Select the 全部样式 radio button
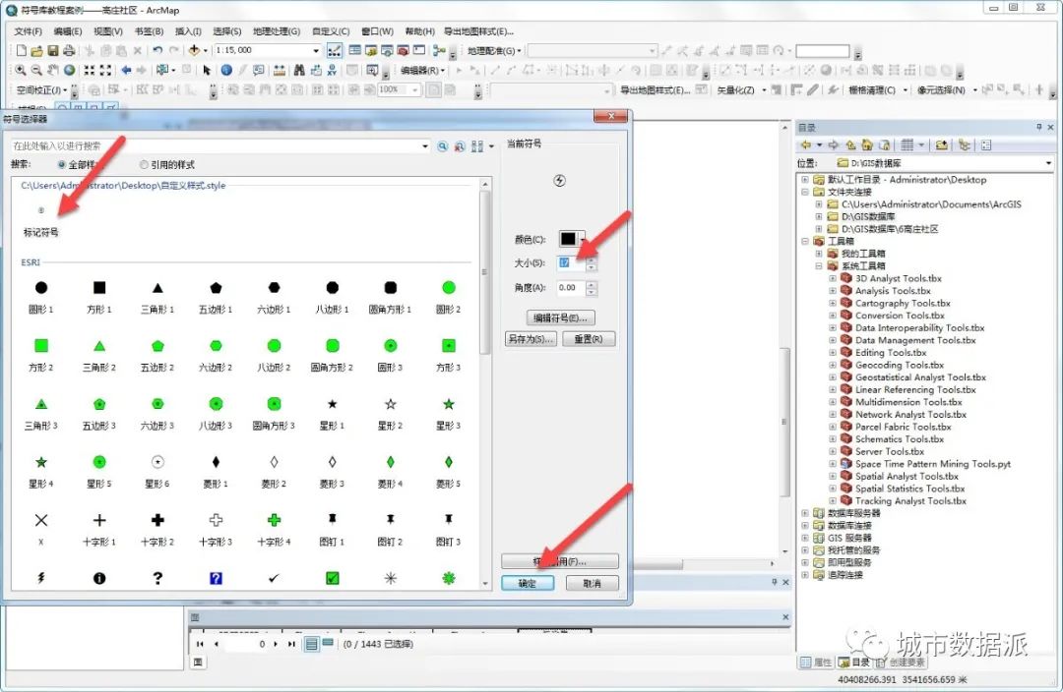 62,164
